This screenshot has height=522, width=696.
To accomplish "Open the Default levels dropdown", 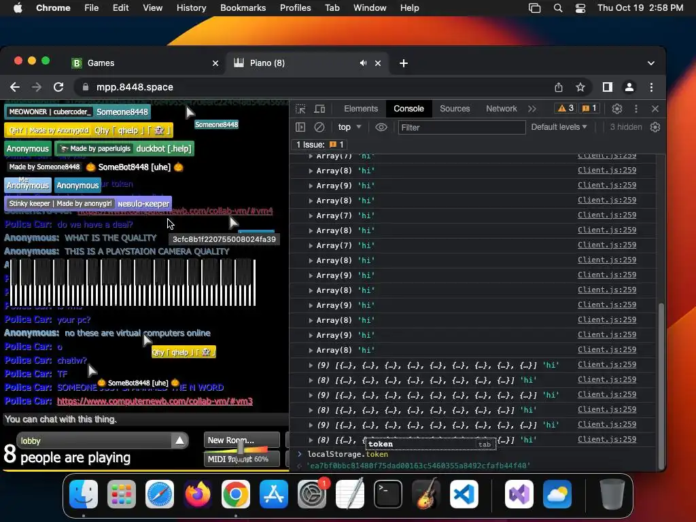I will coord(559,127).
